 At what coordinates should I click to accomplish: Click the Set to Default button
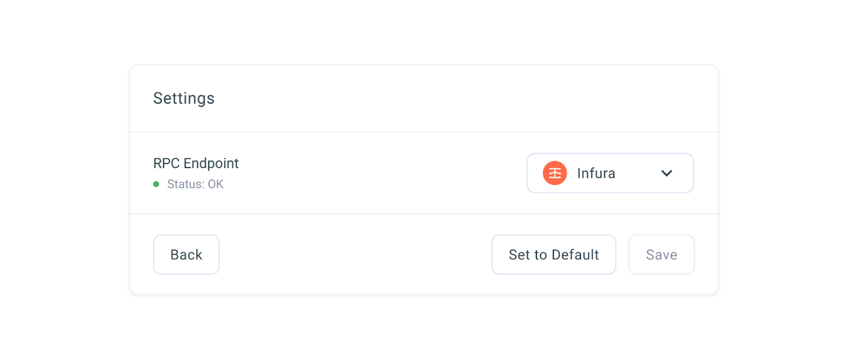[553, 255]
